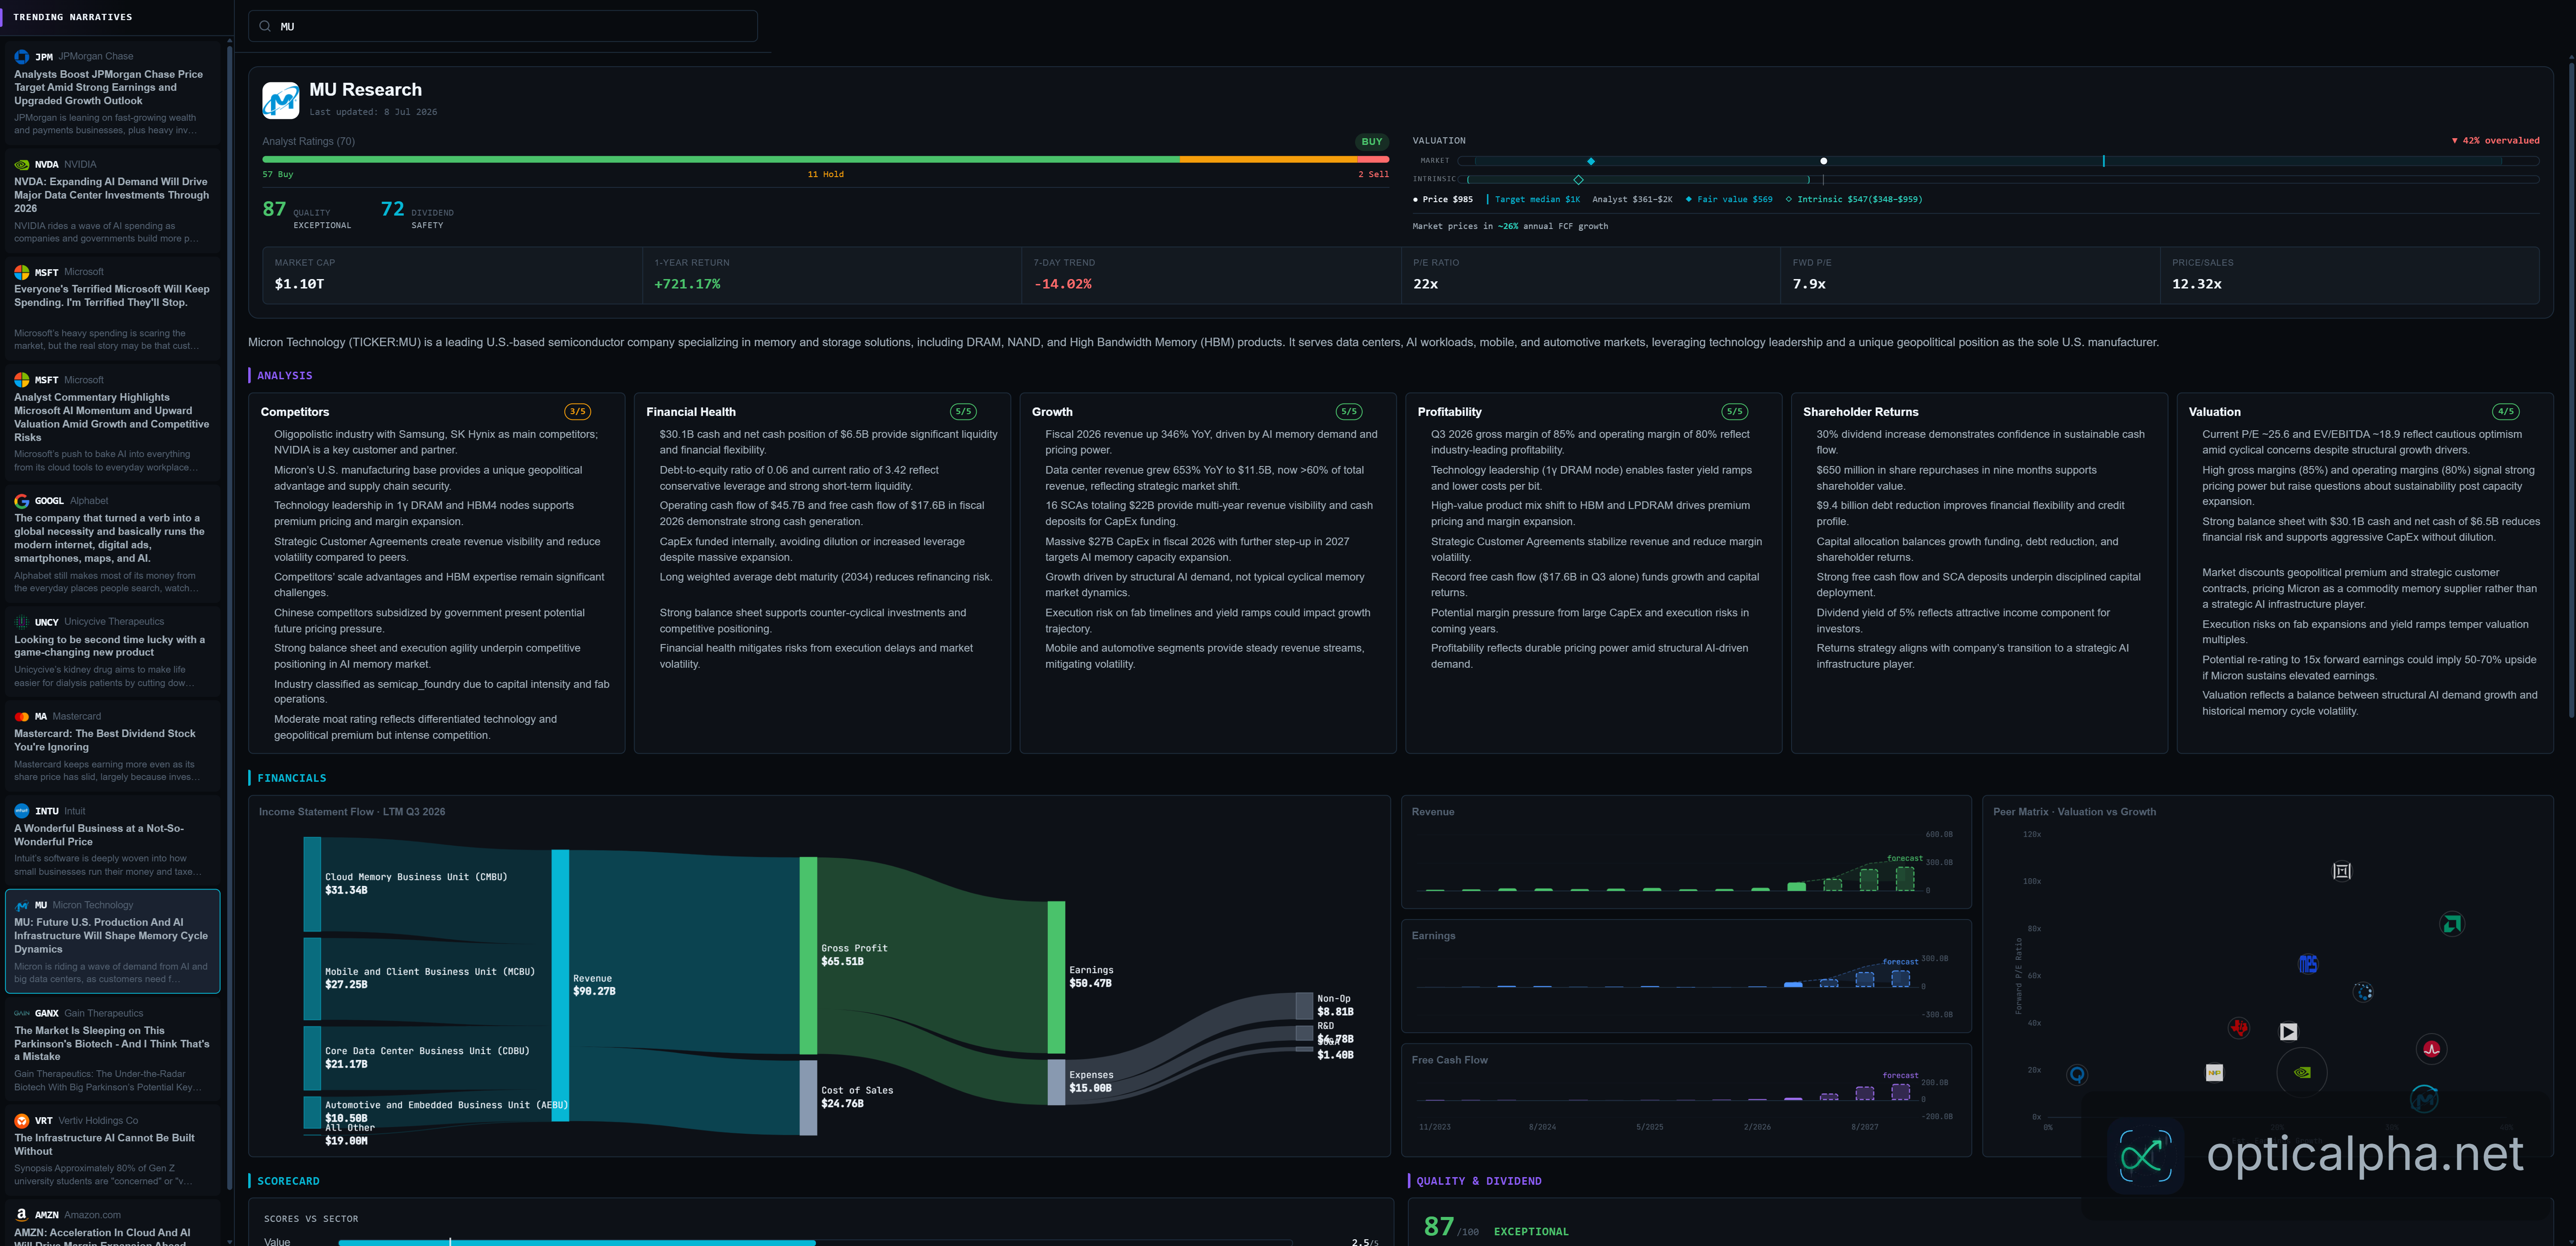
Task: Click the main page vertical scrollbar
Action: 2571,390
